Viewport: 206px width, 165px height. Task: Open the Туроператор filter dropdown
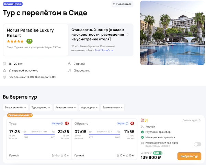(41, 107)
